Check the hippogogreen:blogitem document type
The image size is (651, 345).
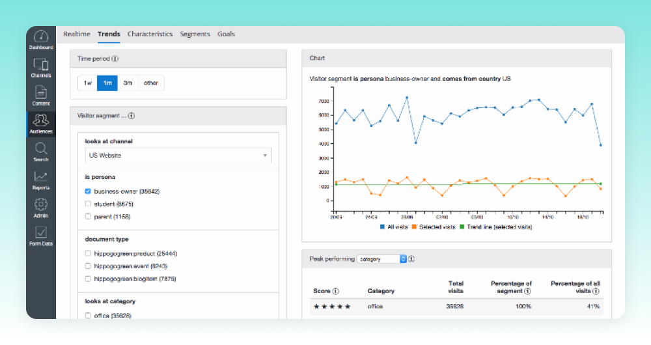pos(88,279)
